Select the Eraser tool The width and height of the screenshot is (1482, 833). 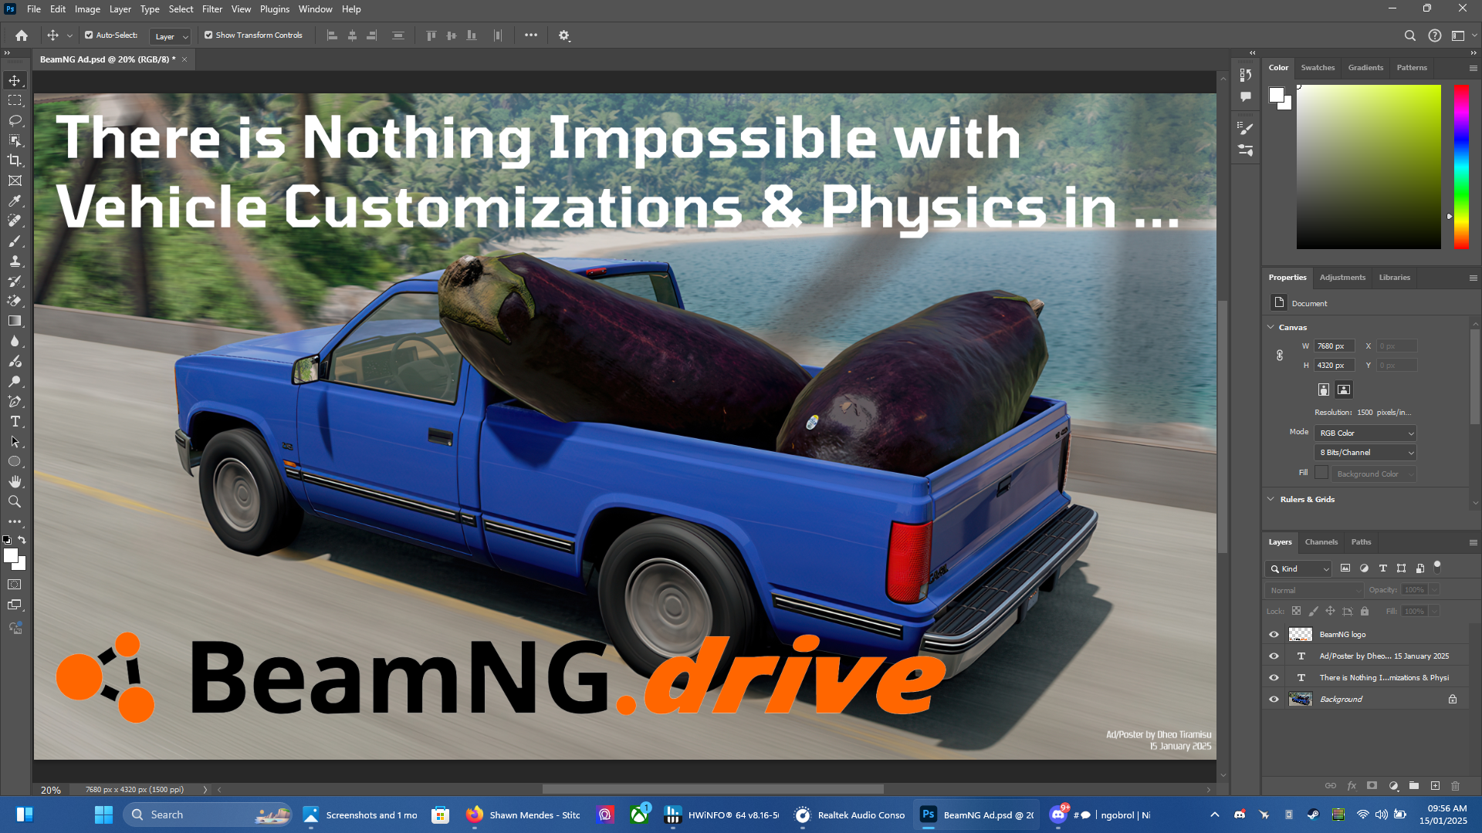point(15,301)
